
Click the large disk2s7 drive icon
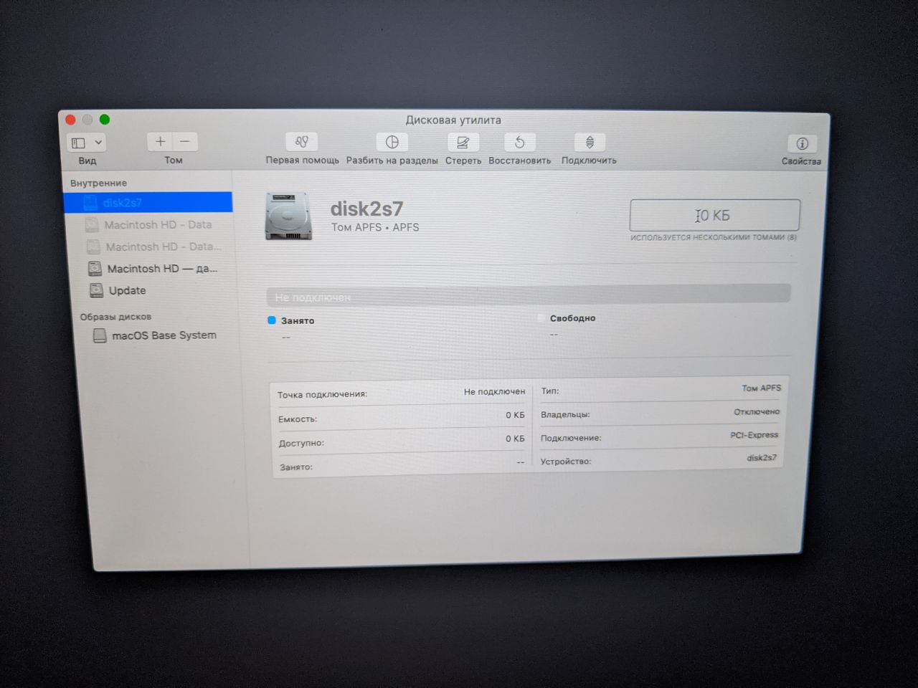click(288, 216)
